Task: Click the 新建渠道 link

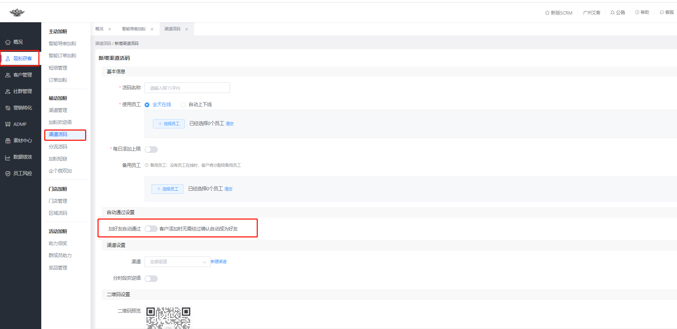Action: [x=218, y=262]
